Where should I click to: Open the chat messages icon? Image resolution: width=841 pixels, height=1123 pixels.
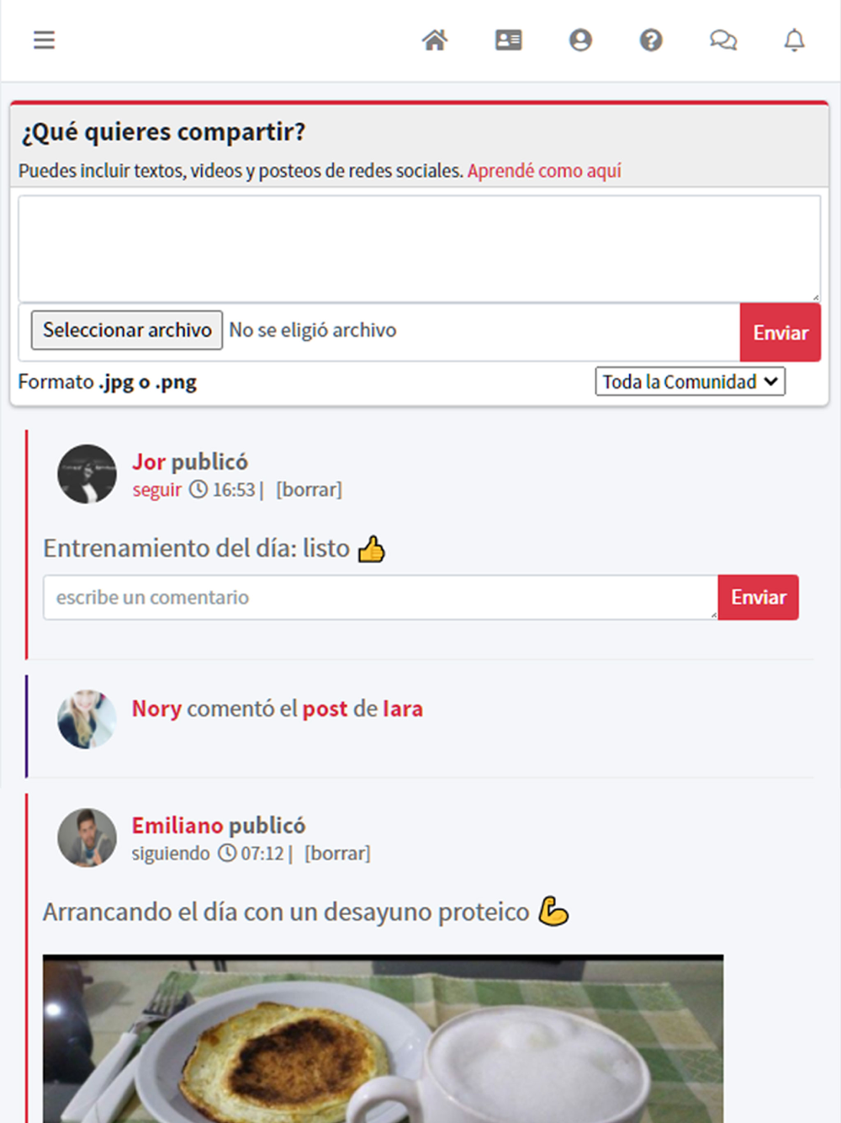click(x=723, y=40)
